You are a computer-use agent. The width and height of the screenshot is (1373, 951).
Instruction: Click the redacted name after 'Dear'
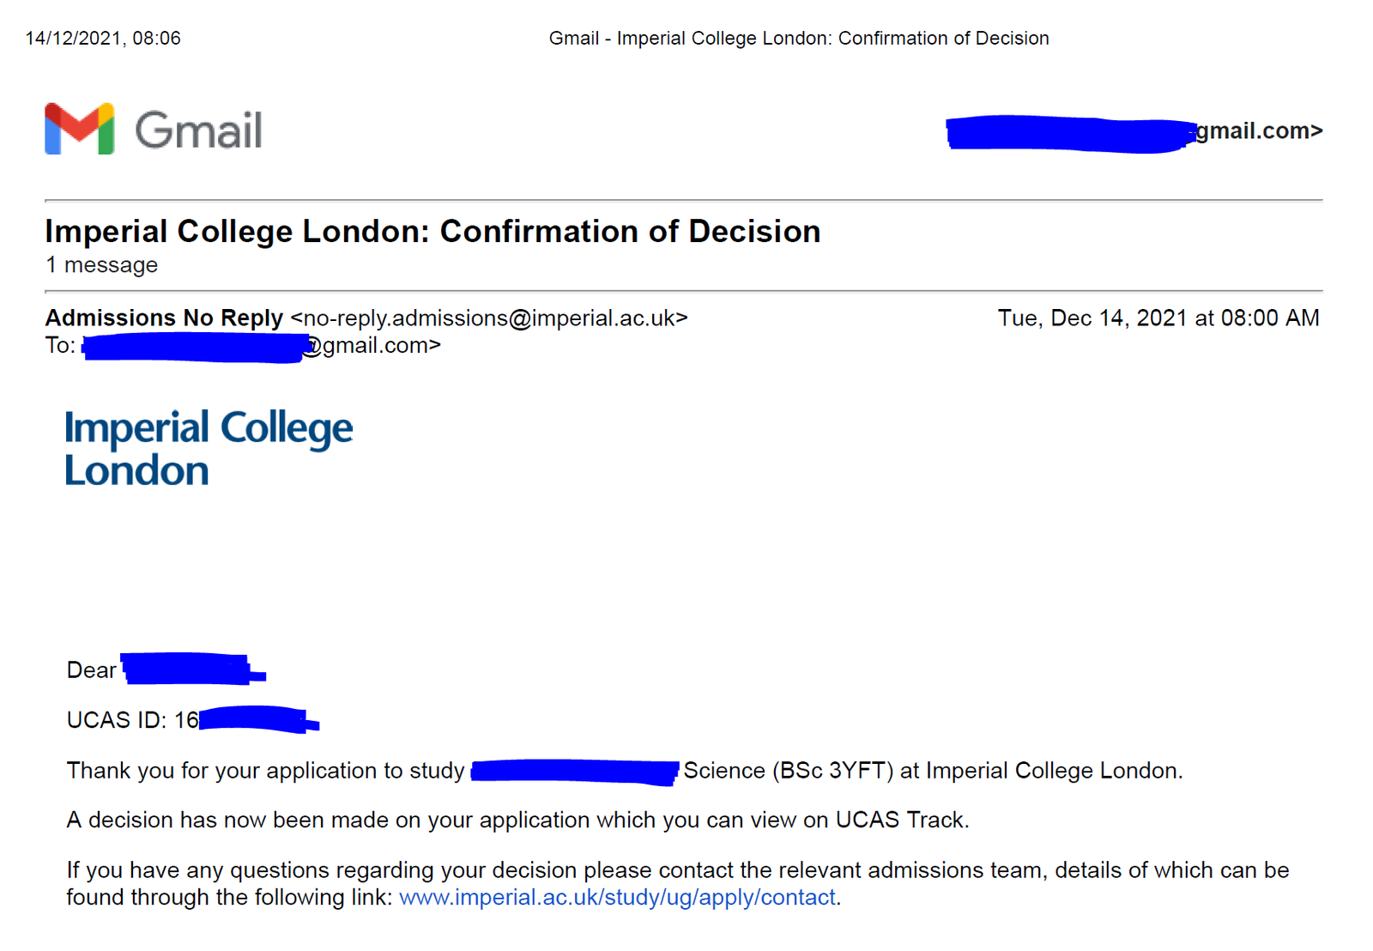(x=191, y=669)
